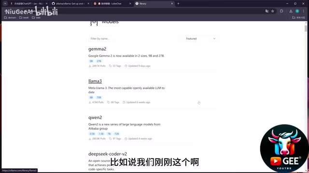Screen dimensions: 309x173
Task: Open the domain bookmarks folder
Action: (x=10, y=18)
